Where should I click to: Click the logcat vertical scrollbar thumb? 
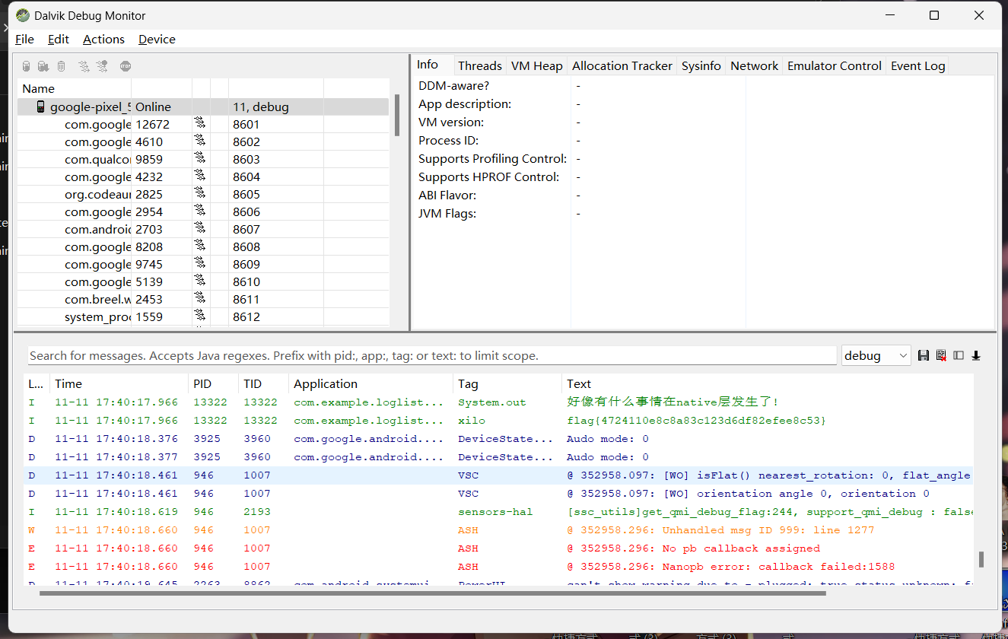click(981, 559)
